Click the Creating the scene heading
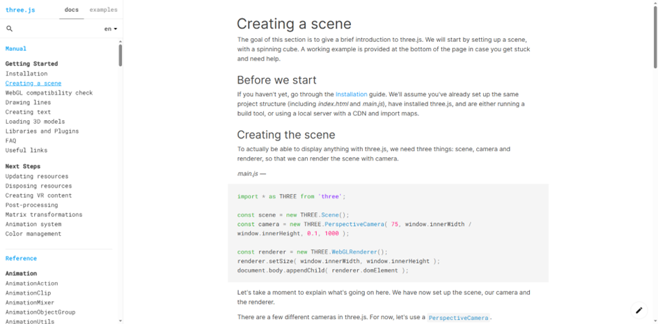This screenshot has height=324, width=658. click(286, 135)
